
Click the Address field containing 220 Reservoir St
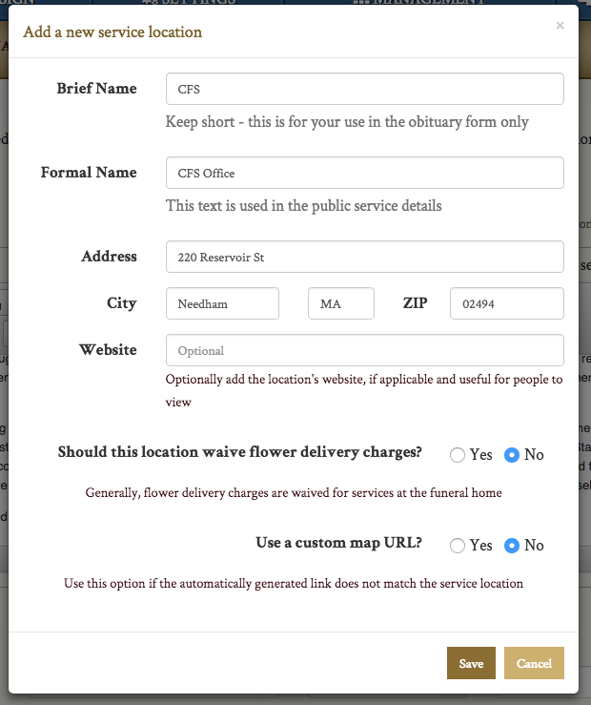pyautogui.click(x=364, y=257)
